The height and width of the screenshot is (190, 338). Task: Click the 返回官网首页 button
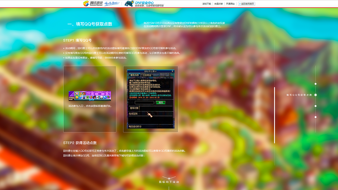pos(247,4)
